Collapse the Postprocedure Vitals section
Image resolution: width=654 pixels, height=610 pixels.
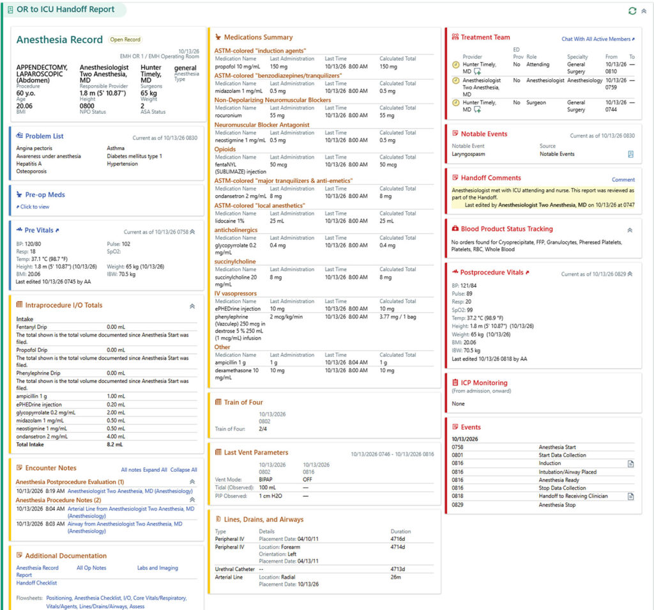click(630, 274)
